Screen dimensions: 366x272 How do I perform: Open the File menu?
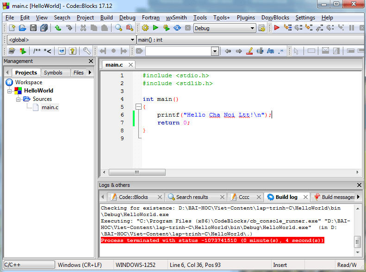[x=10, y=18]
